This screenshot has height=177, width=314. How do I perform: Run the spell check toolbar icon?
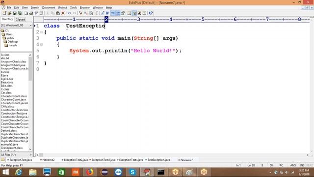36,13
